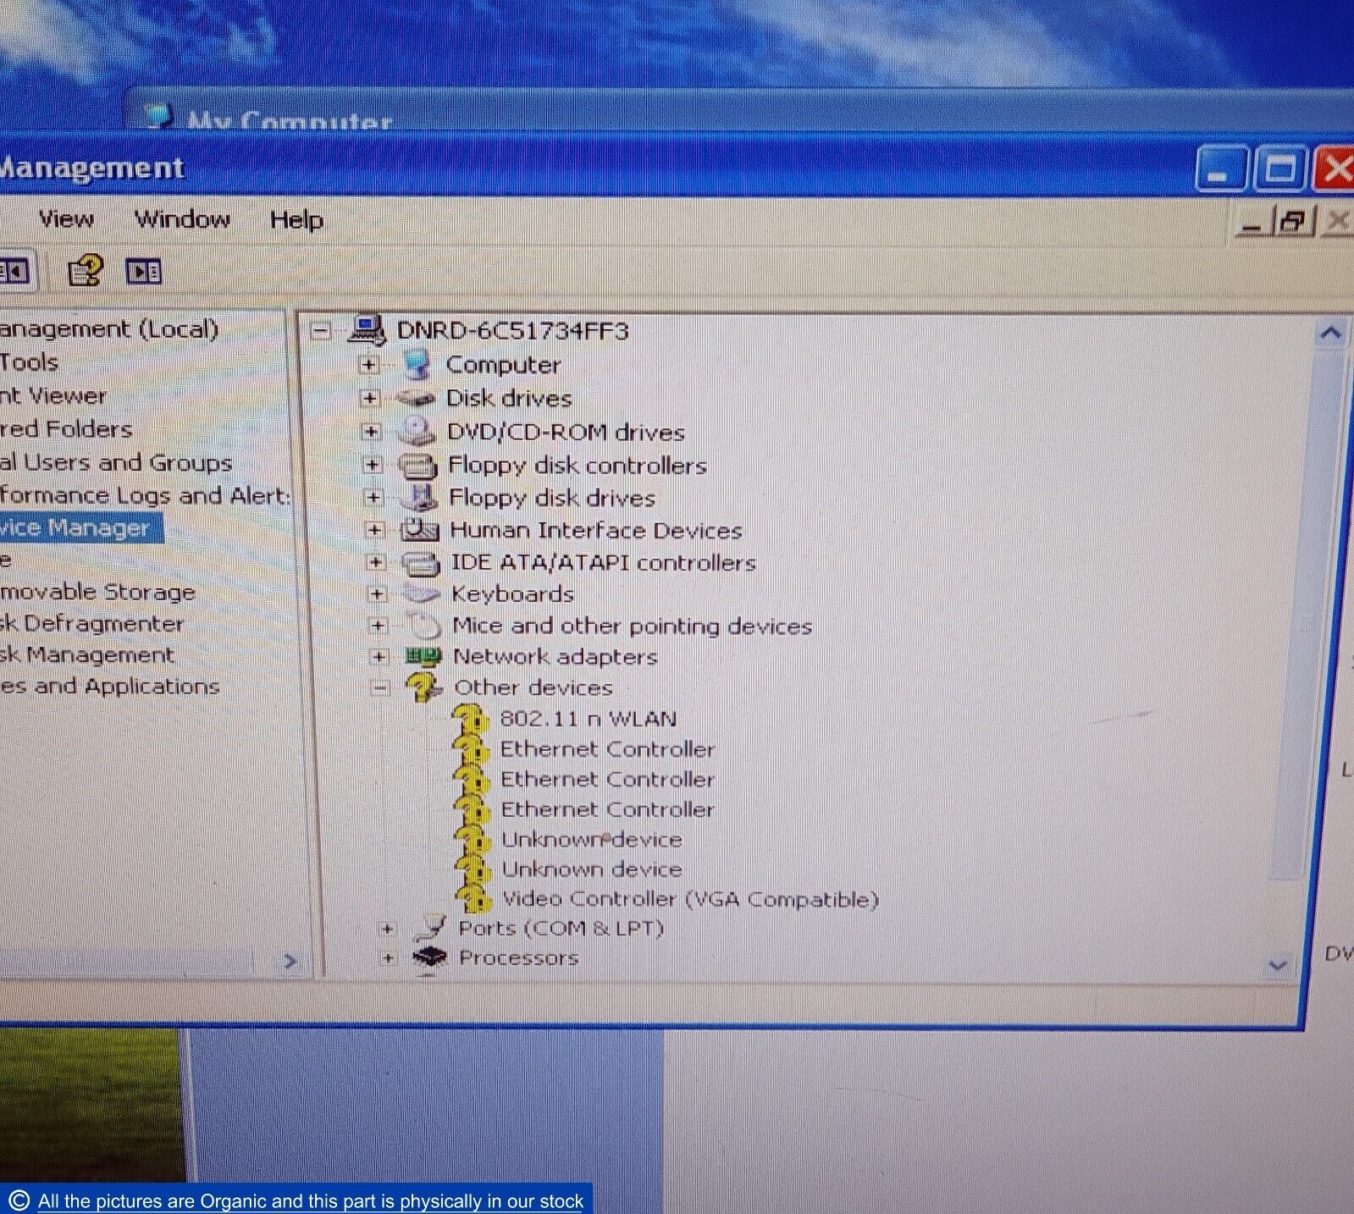Select the second Unknown device entry

(x=591, y=869)
